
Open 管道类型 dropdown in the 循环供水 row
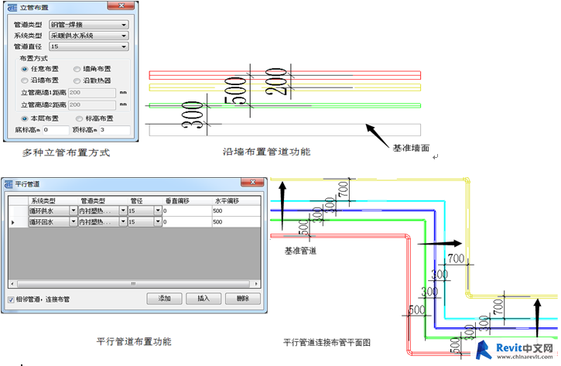(123, 210)
